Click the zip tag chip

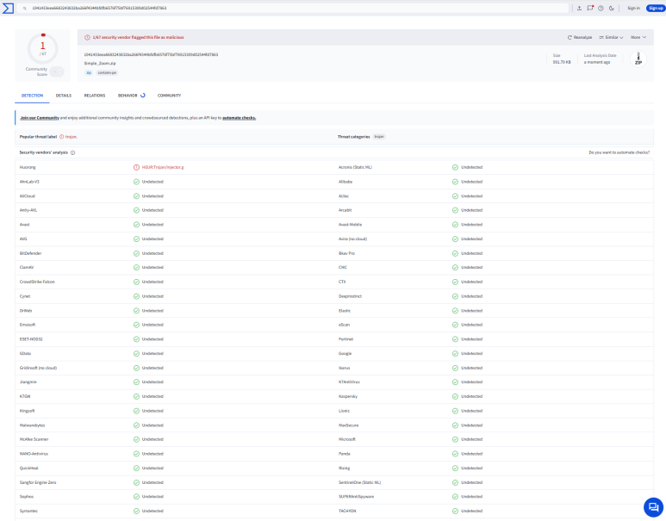[89, 72]
